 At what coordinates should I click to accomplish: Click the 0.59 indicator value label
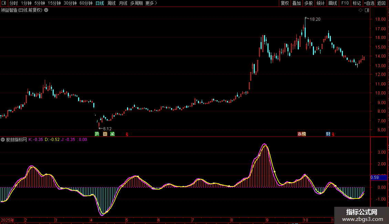[375, 177]
